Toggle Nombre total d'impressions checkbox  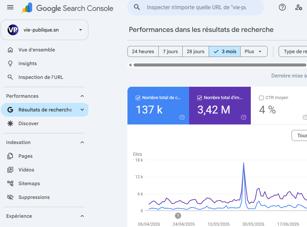[x=199, y=98]
